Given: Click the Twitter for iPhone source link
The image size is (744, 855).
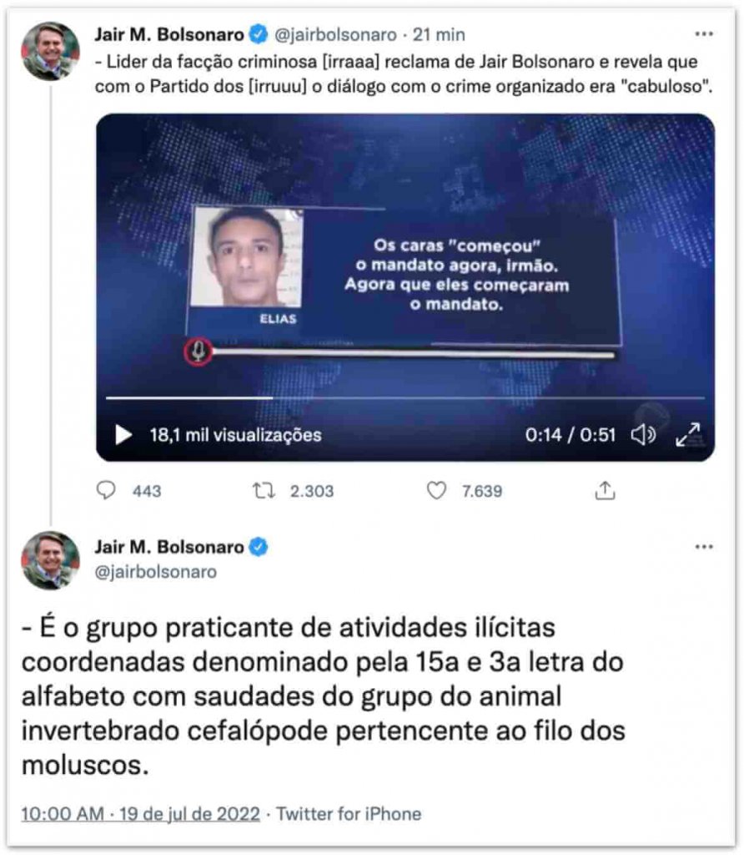Looking at the screenshot, I should point(349,813).
